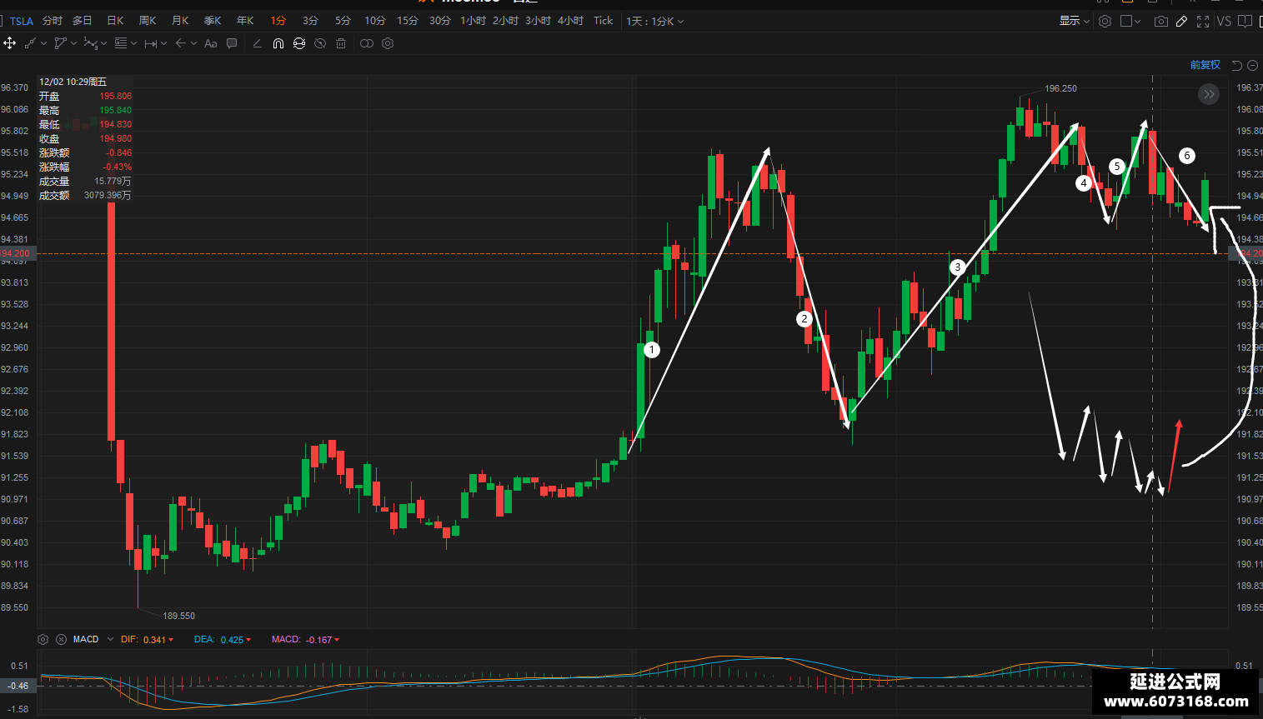Image resolution: width=1263 pixels, height=719 pixels.
Task: Open the text Aa annotation tool
Action: click(211, 43)
